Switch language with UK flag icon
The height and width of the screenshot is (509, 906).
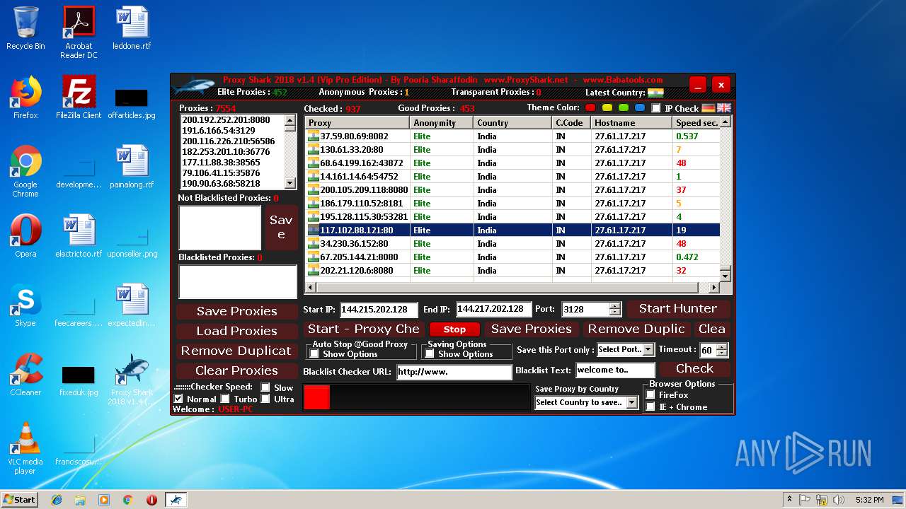(724, 108)
